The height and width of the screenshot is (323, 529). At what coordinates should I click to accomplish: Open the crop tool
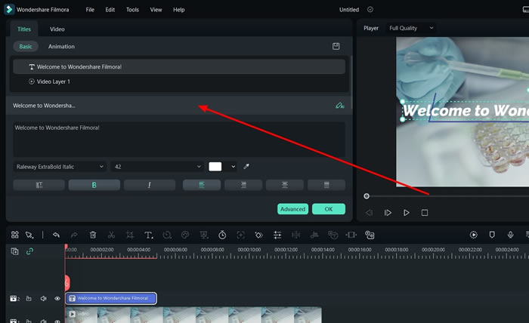130,235
